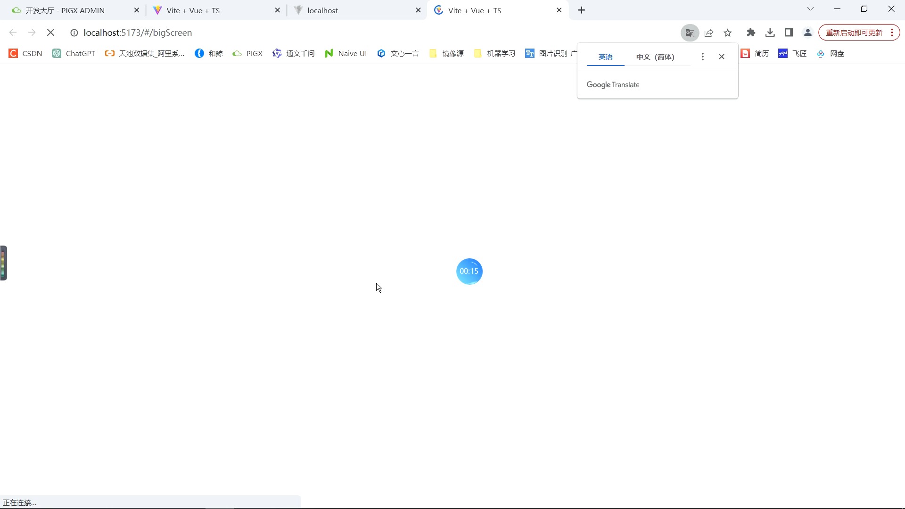
Task: Open the 文心一言 bookmark
Action: pos(398,53)
